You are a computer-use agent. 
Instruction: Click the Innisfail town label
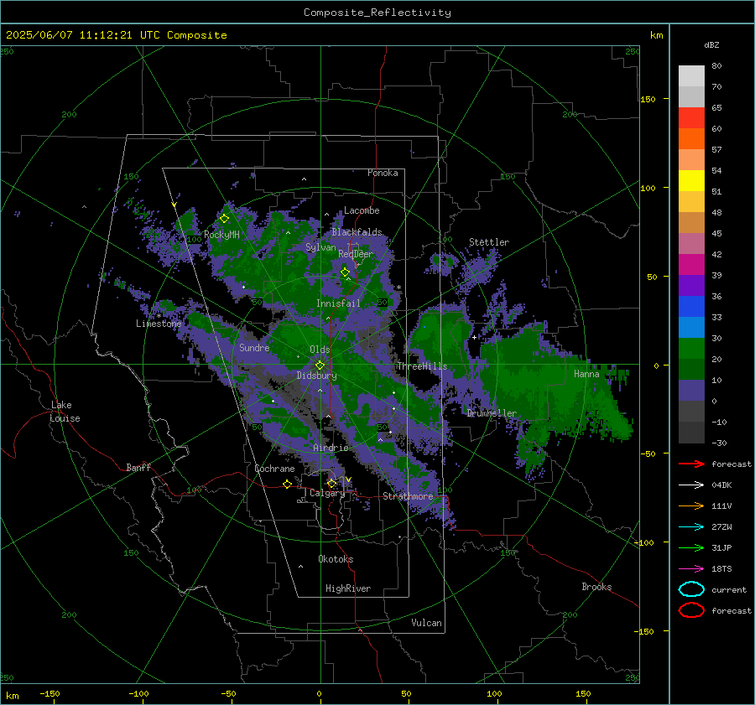[x=338, y=303]
